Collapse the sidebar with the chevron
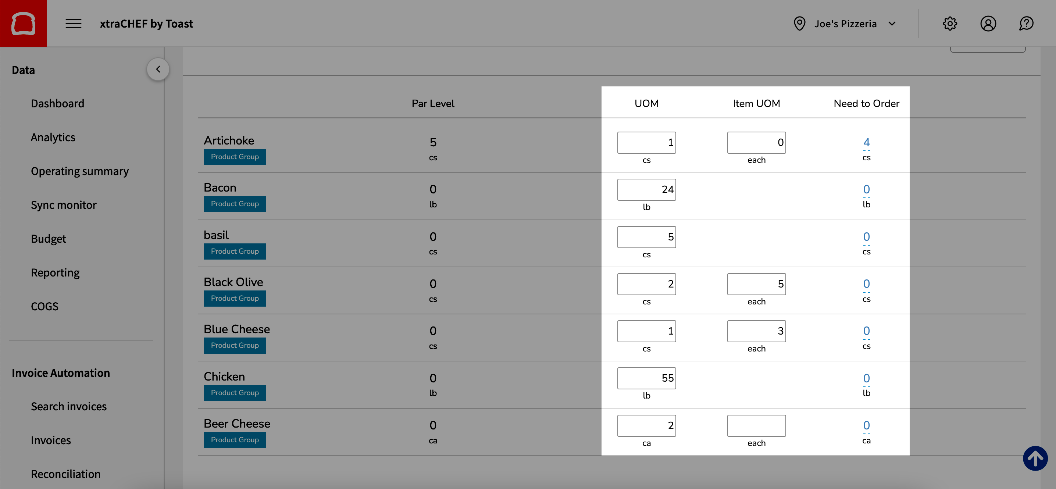The width and height of the screenshot is (1056, 489). click(158, 69)
